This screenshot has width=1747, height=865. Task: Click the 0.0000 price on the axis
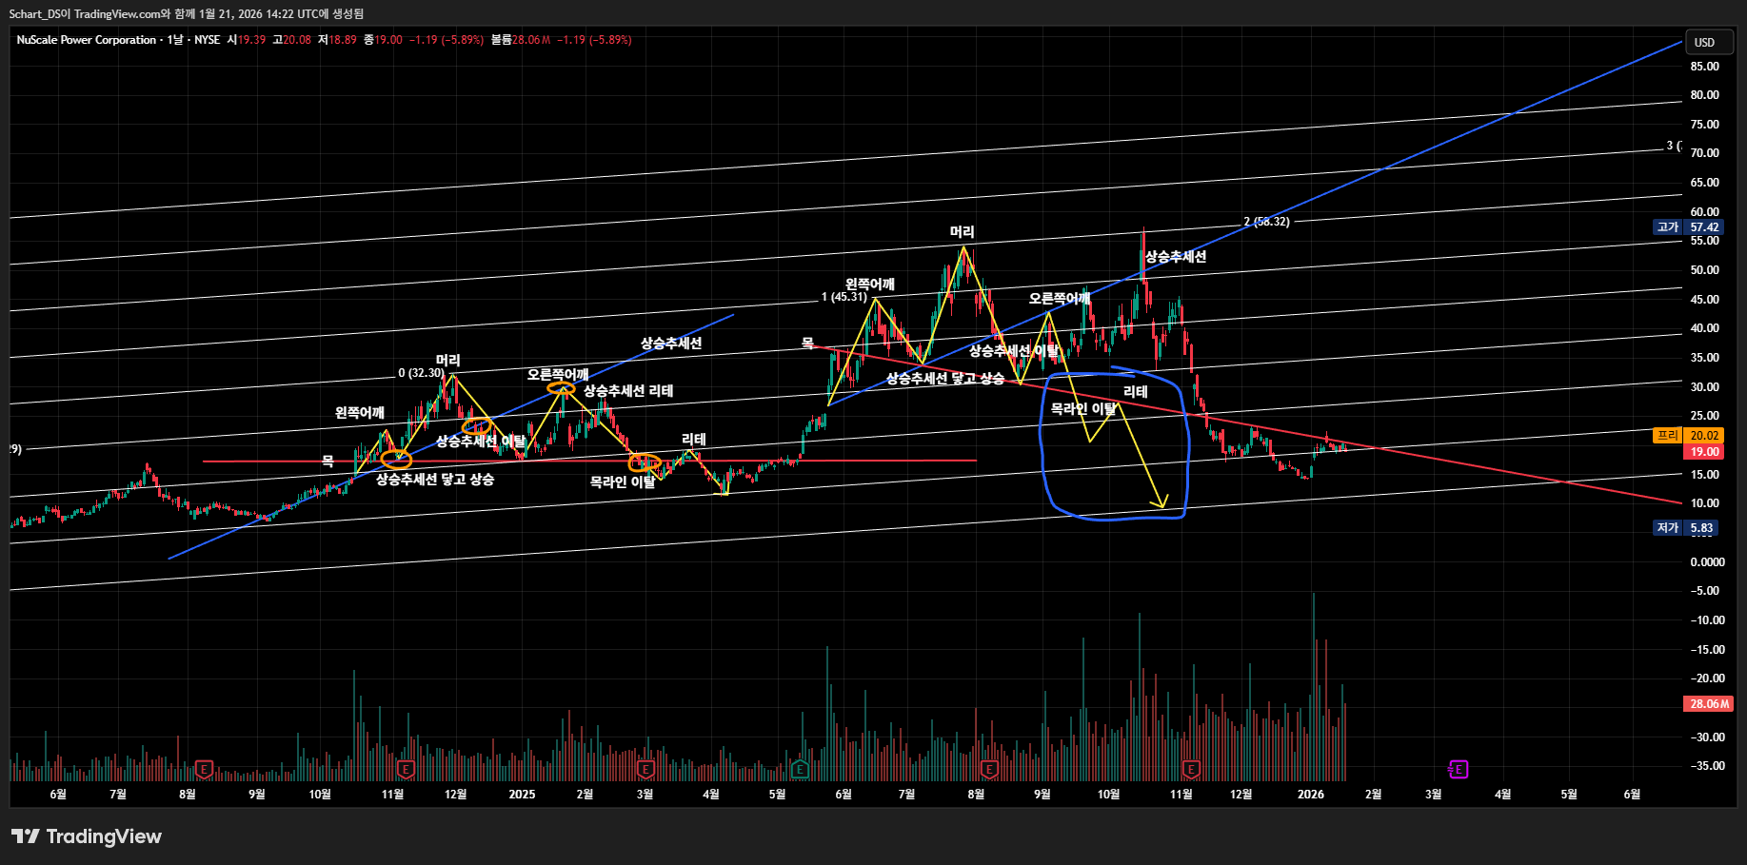pos(1707,562)
